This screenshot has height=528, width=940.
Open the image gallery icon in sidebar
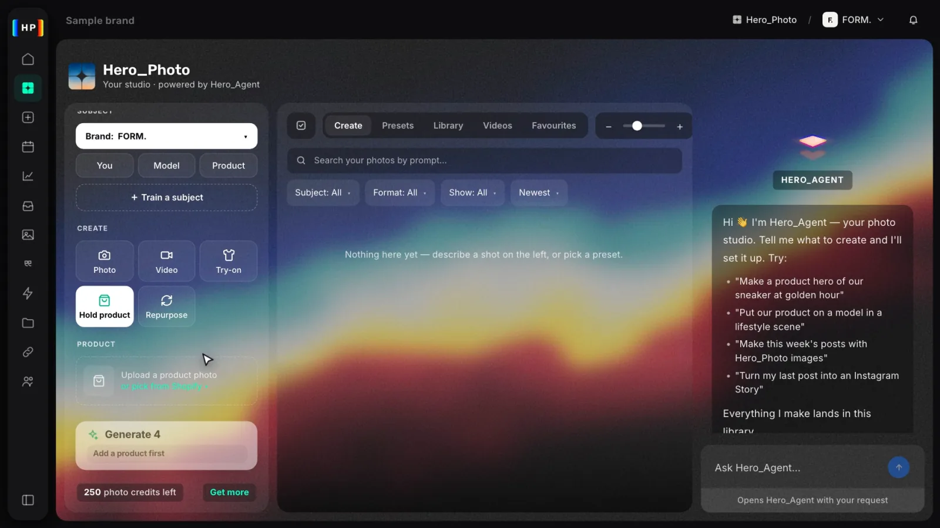(28, 235)
